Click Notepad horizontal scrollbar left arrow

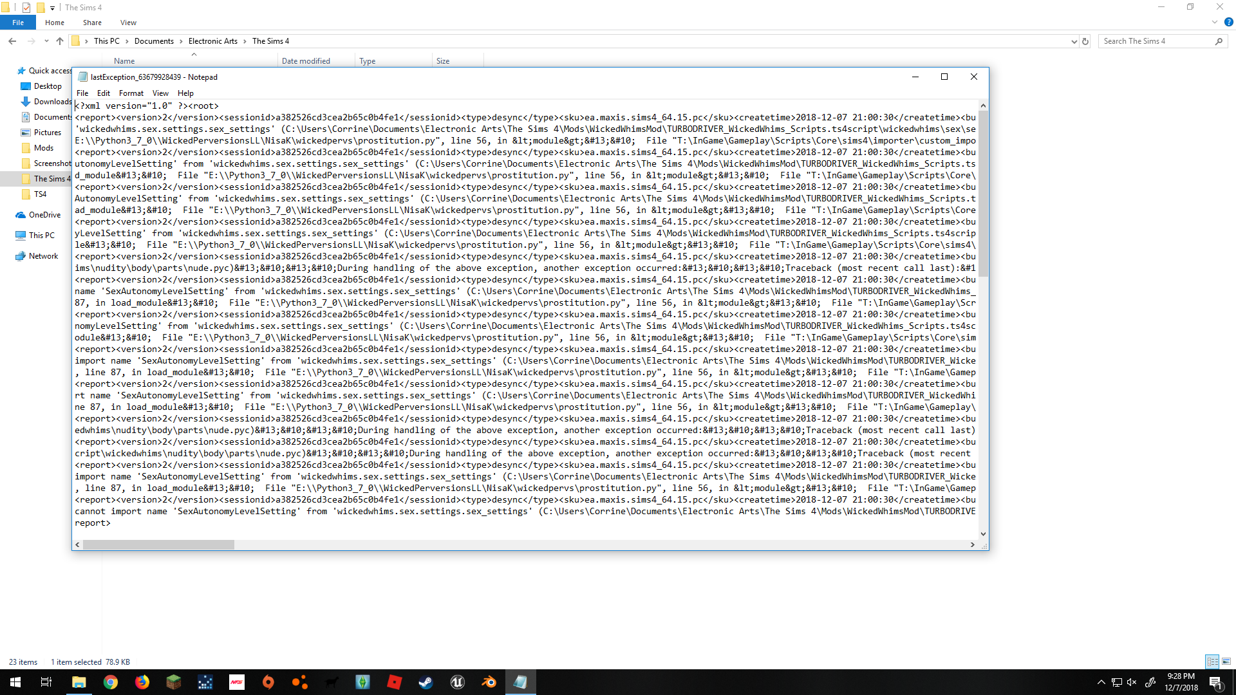pos(78,544)
